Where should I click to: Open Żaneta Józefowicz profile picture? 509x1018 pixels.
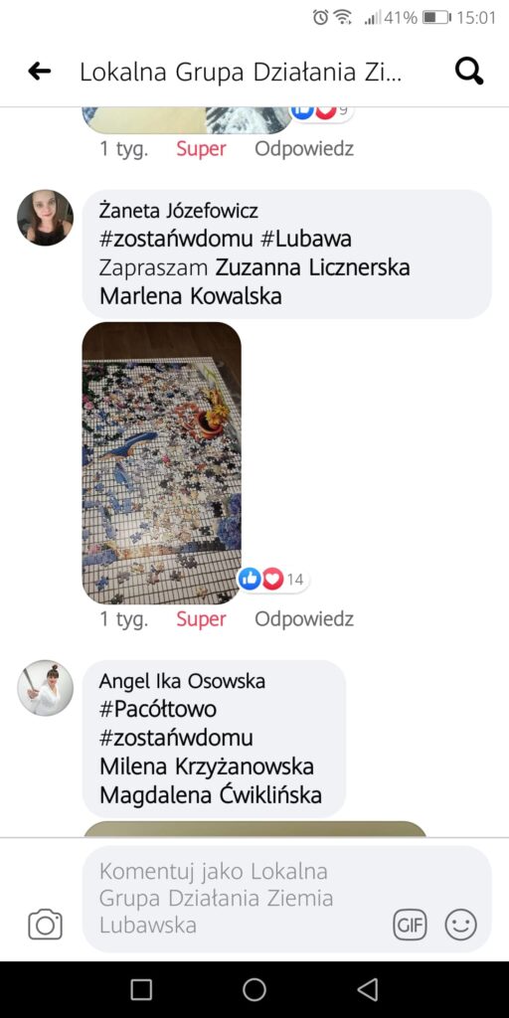point(45,218)
